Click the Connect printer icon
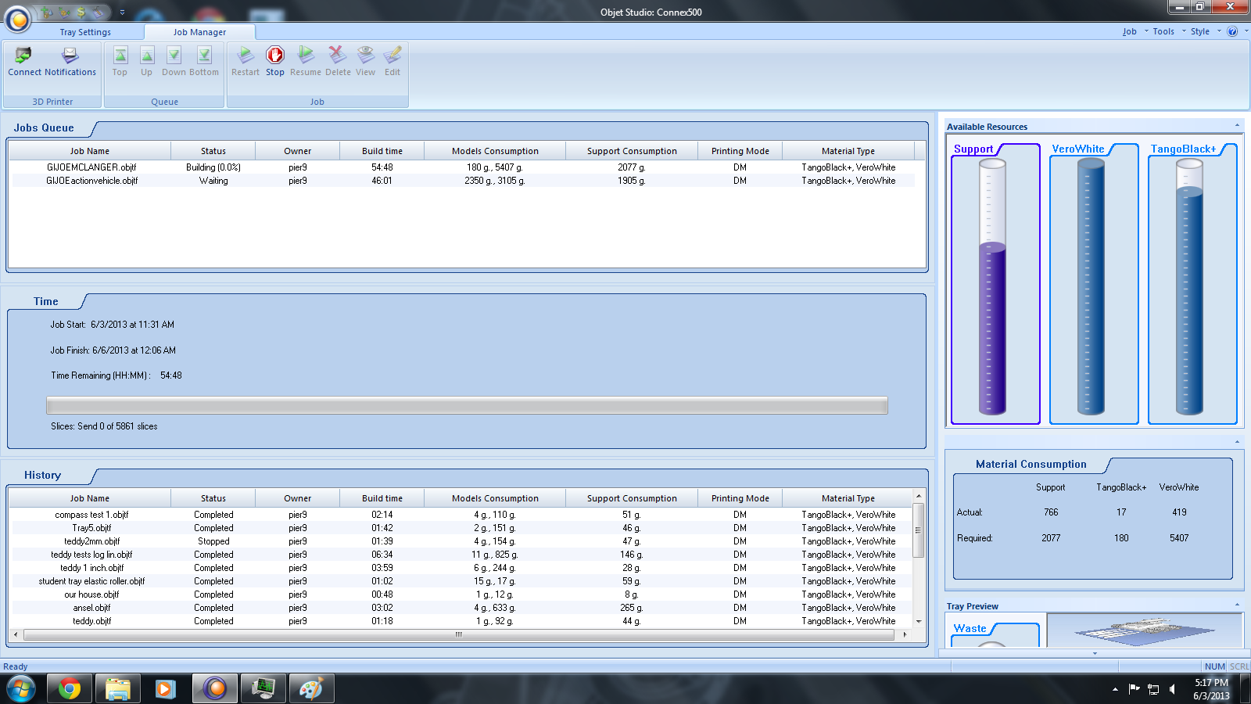 click(x=23, y=55)
